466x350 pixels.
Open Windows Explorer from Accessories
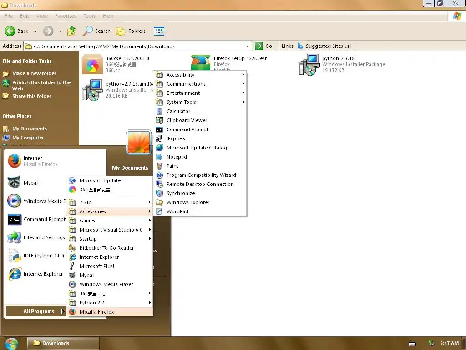(x=200, y=202)
